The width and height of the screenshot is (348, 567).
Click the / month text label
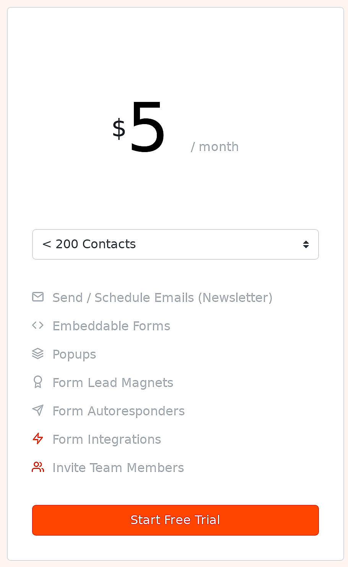click(x=215, y=146)
